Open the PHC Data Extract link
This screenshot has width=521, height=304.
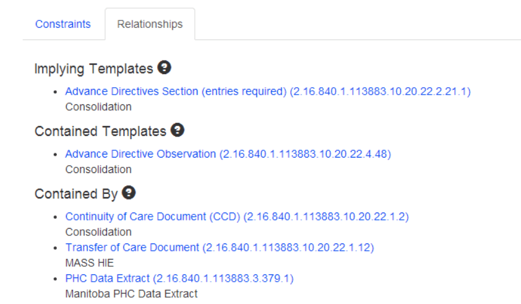tap(179, 278)
